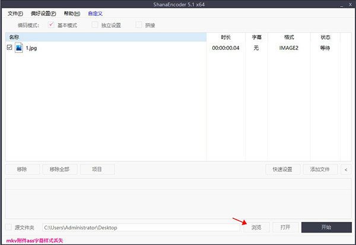Click the 打开 output folder button

285,227
